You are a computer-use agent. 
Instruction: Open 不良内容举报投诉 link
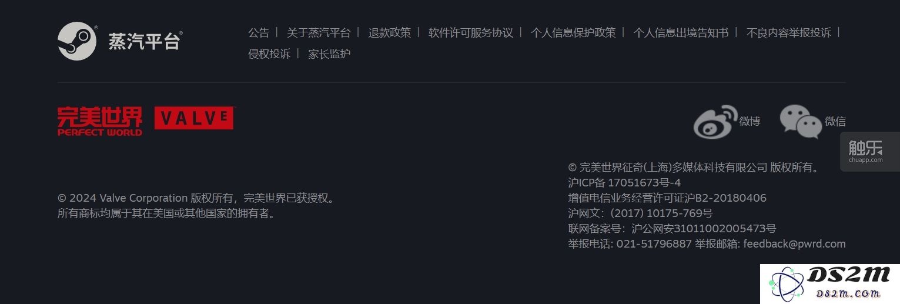pos(789,33)
